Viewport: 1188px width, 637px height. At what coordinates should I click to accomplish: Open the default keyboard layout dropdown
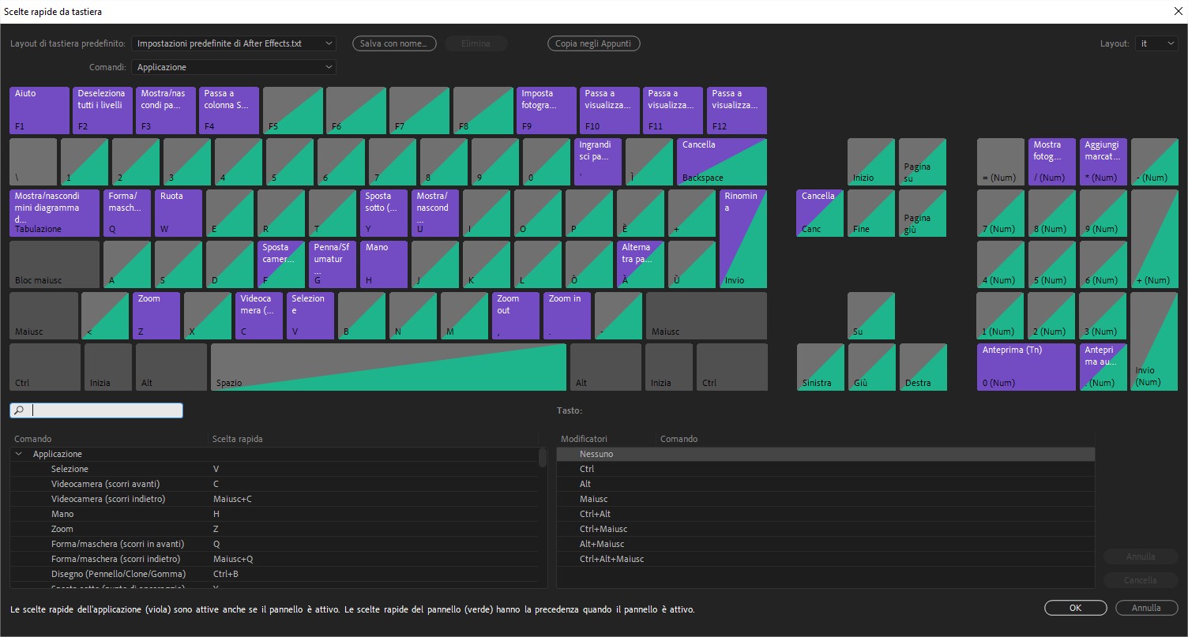[234, 43]
